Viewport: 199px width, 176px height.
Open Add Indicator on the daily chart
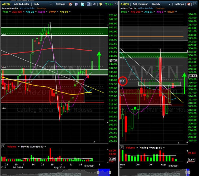22,4
